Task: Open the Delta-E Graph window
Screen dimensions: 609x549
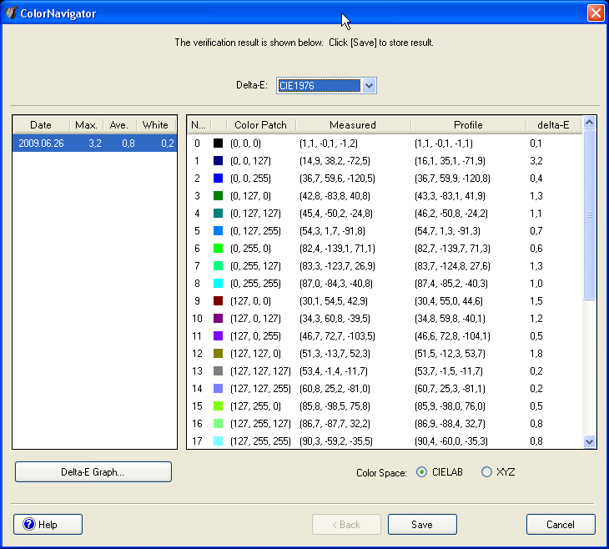Action: tap(93, 472)
